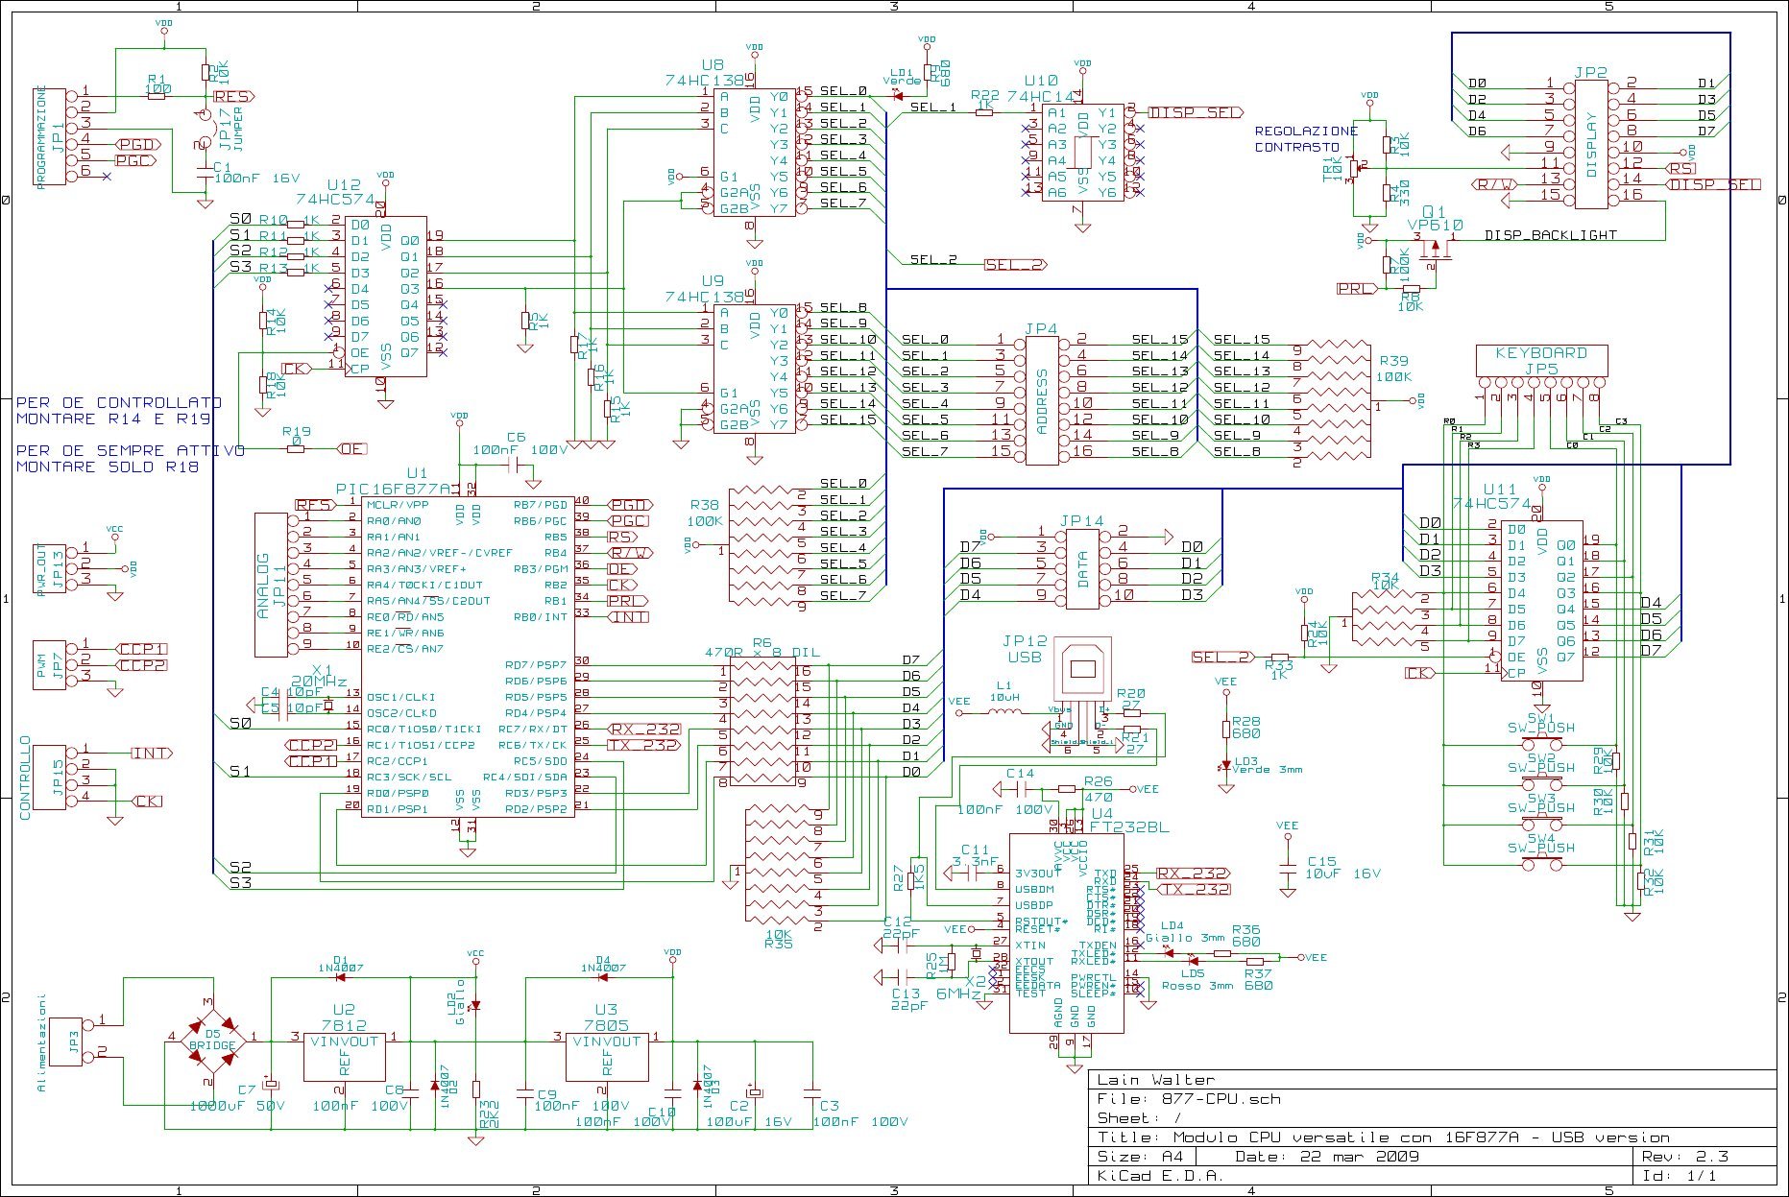This screenshot has height=1197, width=1789.
Task: Click the JP2 DISPLAY connector body
Action: coord(1591,143)
